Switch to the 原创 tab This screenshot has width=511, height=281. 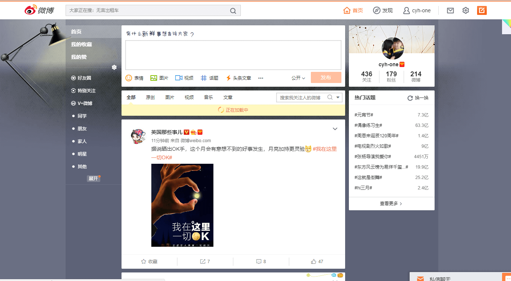(150, 98)
